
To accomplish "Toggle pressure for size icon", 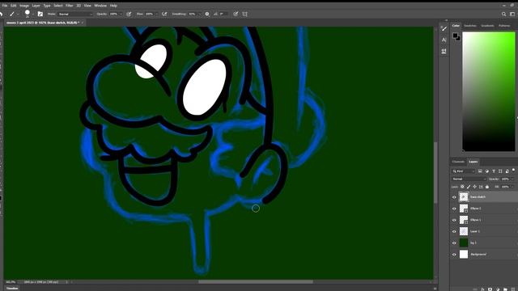I will pyautogui.click(x=236, y=15).
